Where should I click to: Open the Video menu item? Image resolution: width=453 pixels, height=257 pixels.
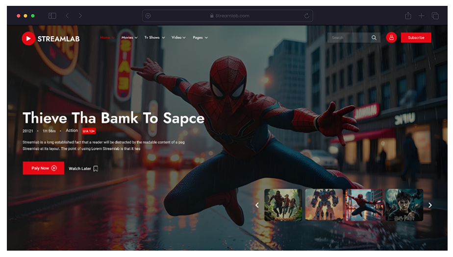178,38
